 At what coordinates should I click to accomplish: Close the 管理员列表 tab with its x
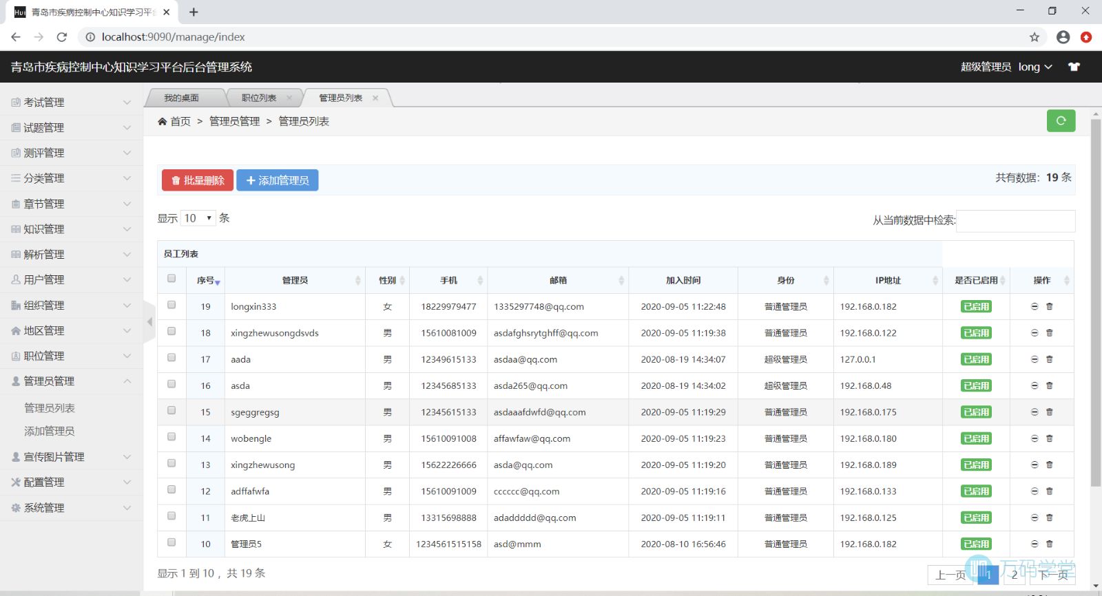click(x=375, y=98)
